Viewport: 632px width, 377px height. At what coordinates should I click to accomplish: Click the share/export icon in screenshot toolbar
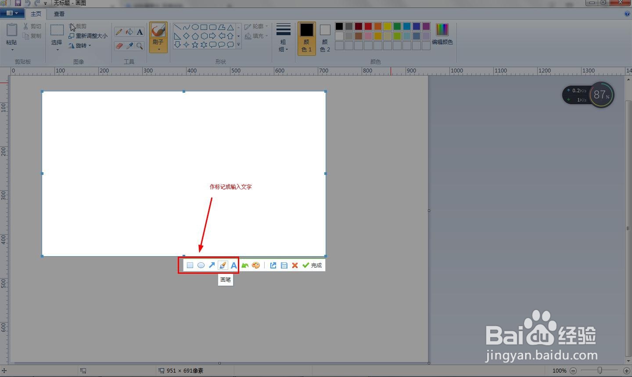click(273, 265)
